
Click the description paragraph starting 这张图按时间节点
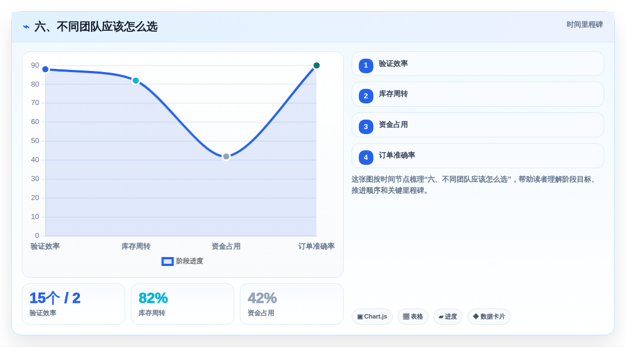click(x=475, y=185)
